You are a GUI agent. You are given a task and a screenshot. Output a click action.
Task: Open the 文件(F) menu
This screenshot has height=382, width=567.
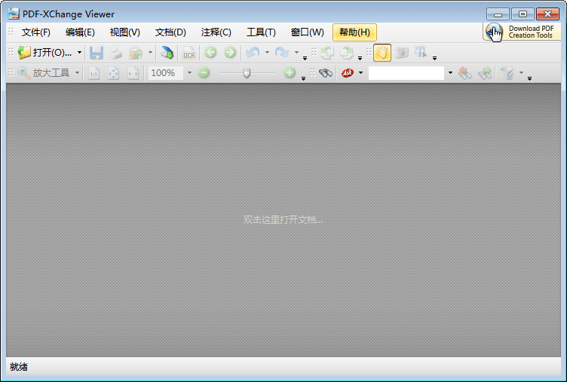[35, 32]
